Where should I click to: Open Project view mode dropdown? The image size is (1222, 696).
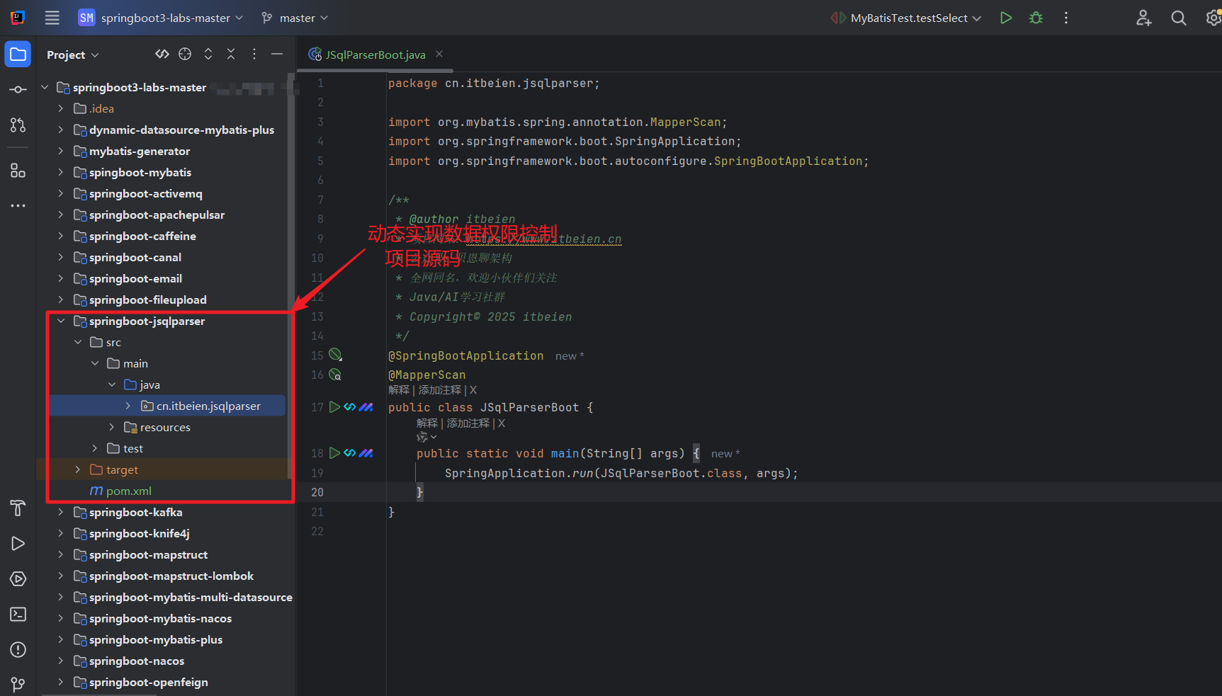(73, 55)
